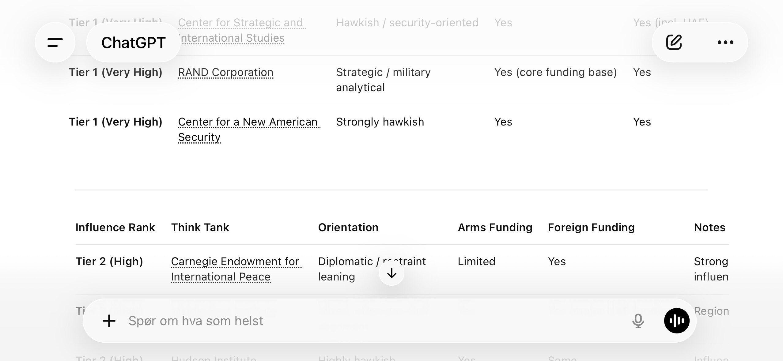Open Center for a New American Security link

[x=248, y=122]
